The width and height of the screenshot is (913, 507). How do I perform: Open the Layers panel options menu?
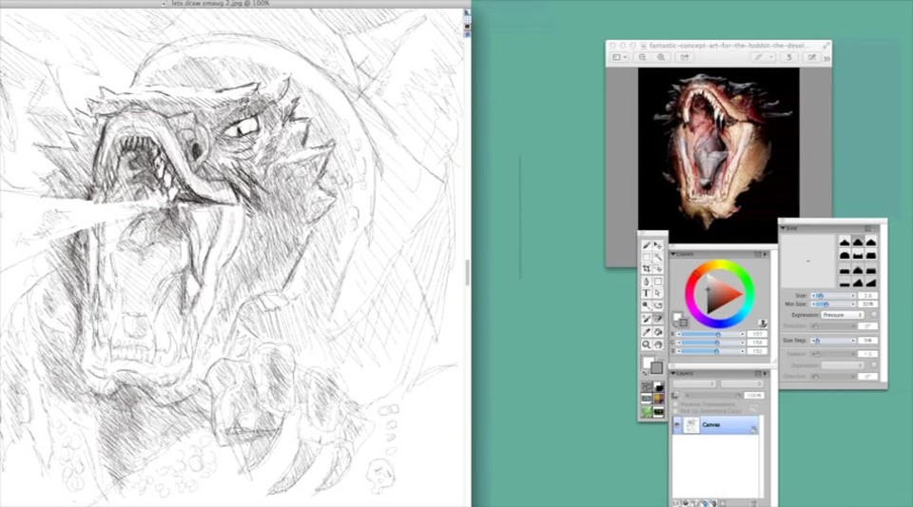pos(765,373)
